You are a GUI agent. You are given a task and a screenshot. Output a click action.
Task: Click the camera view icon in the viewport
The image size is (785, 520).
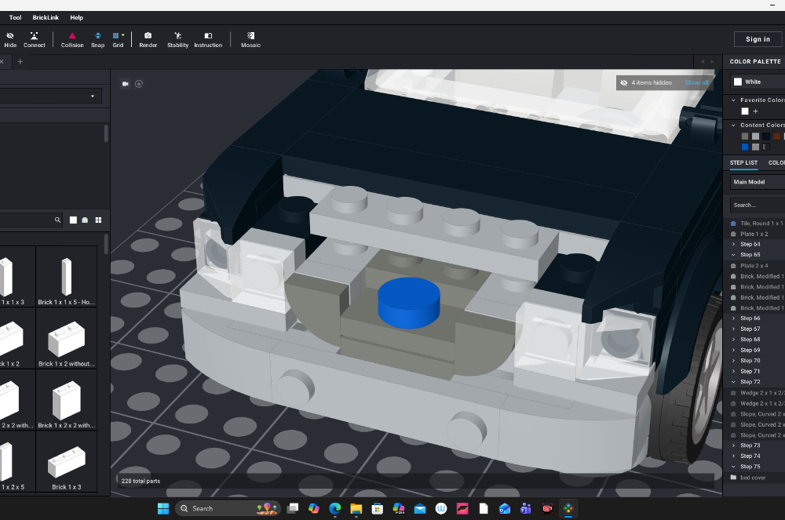[x=126, y=84]
